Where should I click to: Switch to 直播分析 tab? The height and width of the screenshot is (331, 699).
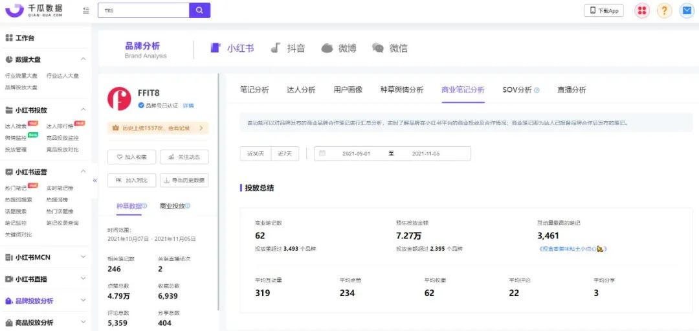(571, 89)
